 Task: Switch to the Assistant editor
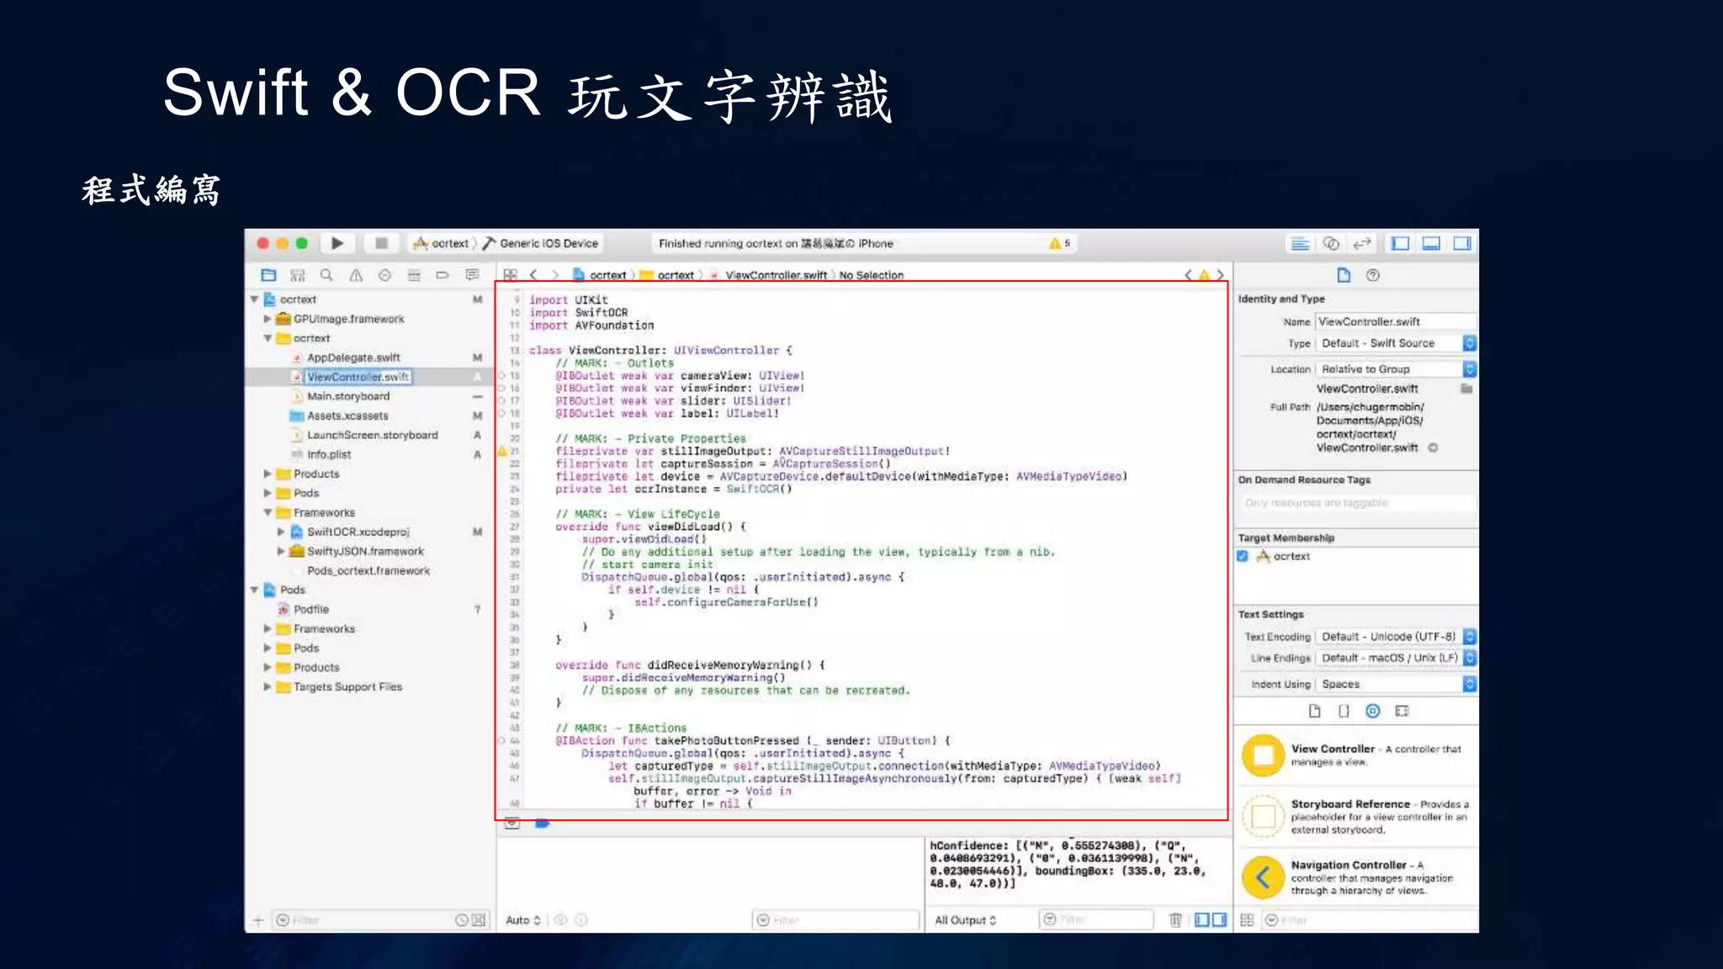point(1331,243)
